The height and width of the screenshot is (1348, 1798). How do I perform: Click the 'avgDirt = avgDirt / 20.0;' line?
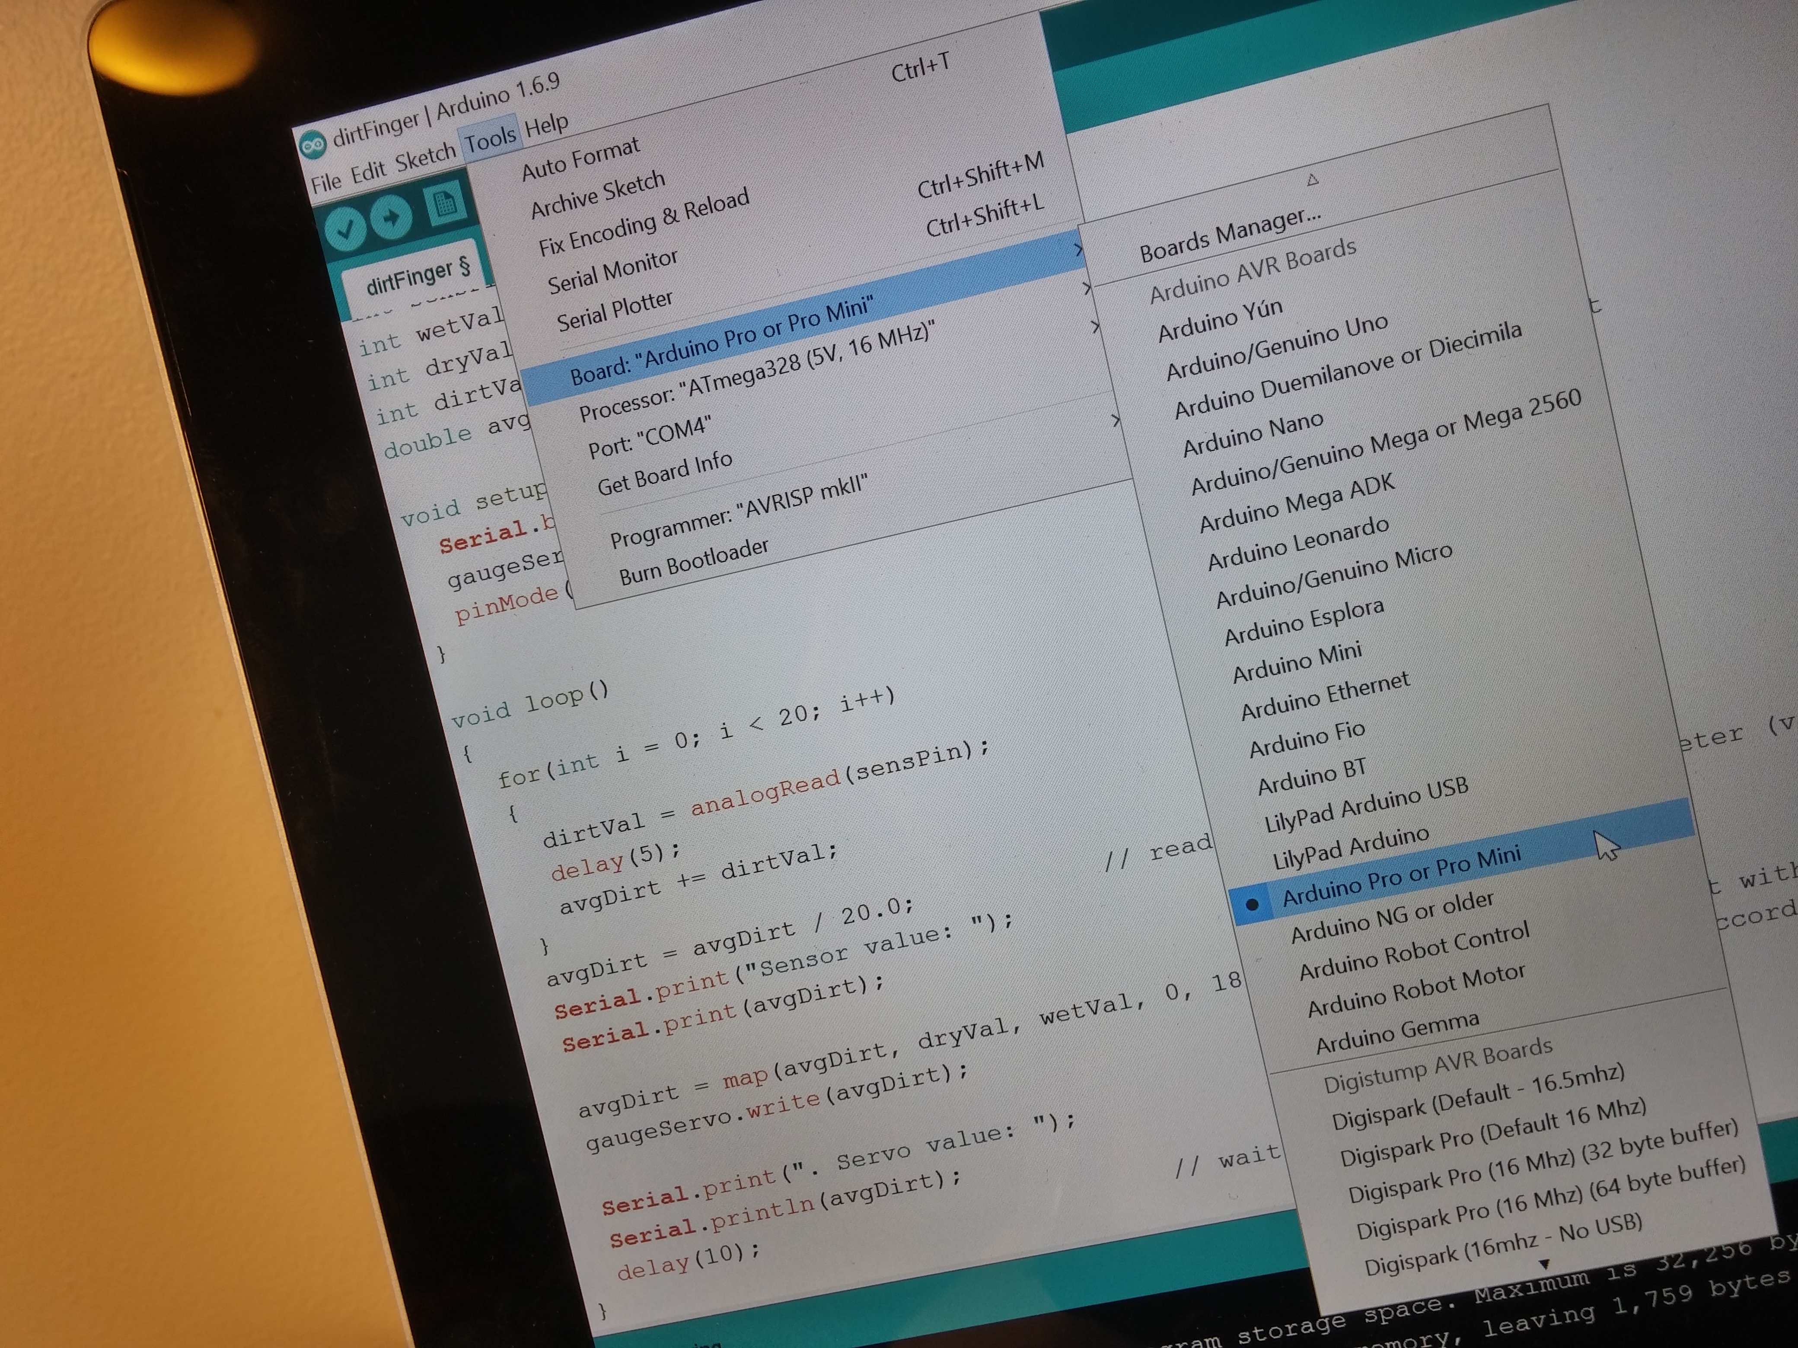730,941
